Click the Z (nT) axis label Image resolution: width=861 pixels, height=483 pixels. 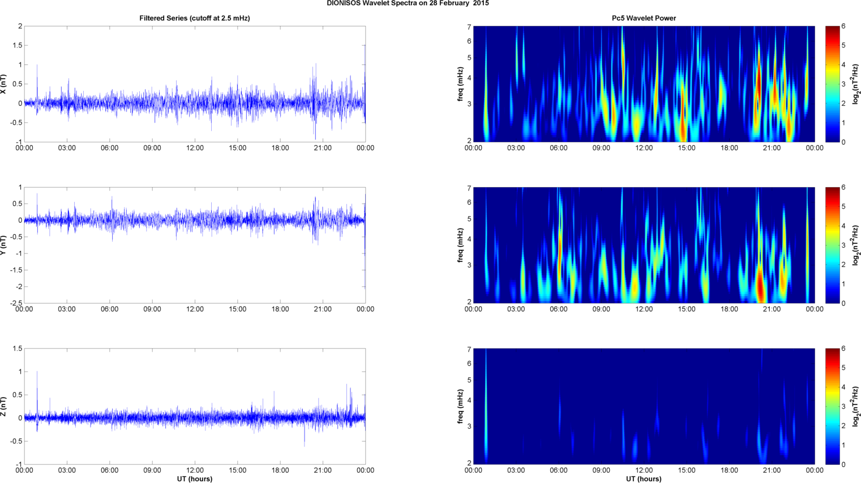point(4,406)
